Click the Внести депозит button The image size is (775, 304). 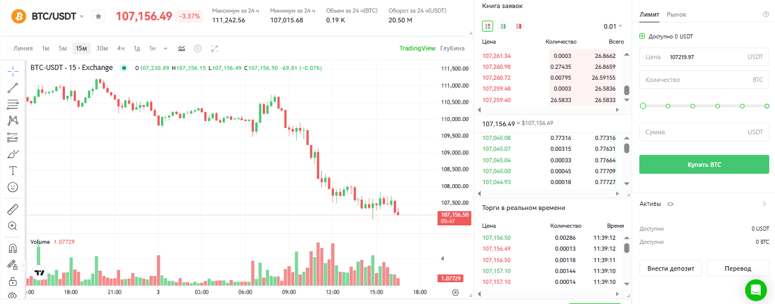(670, 268)
